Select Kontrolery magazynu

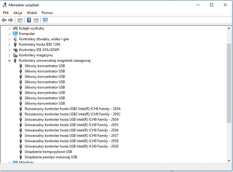[x=36, y=55]
